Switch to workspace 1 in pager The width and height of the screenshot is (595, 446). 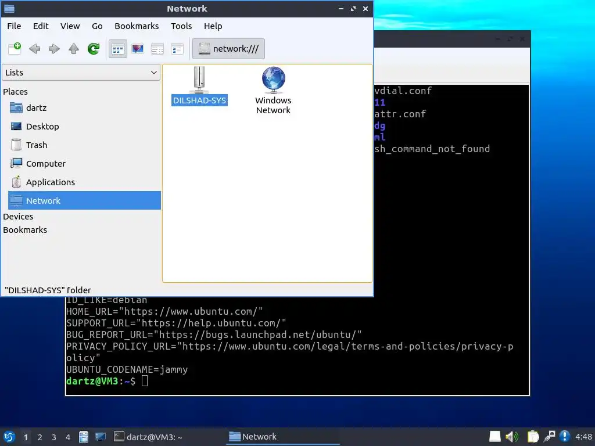coord(26,437)
